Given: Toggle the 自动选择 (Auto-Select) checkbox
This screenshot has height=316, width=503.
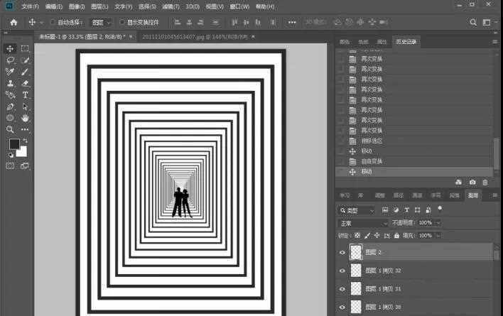Looking at the screenshot, I should coord(53,23).
